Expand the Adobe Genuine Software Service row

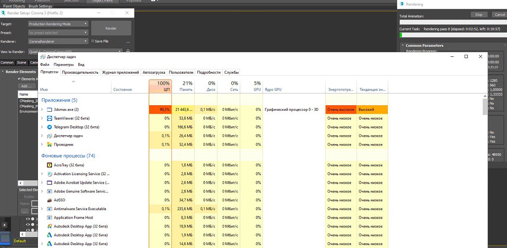tap(42, 191)
